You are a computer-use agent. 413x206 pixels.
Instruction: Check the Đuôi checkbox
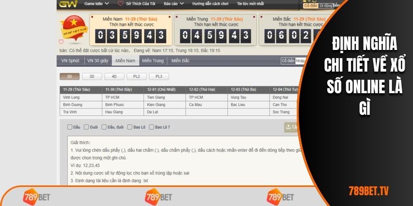click(86, 127)
